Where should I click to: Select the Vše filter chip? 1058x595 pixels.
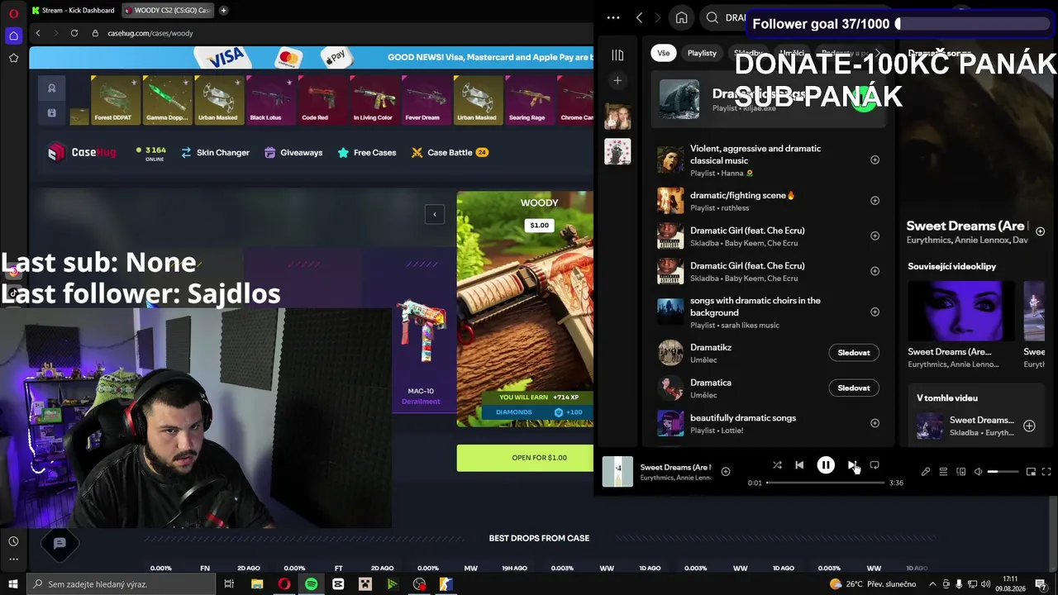[664, 53]
